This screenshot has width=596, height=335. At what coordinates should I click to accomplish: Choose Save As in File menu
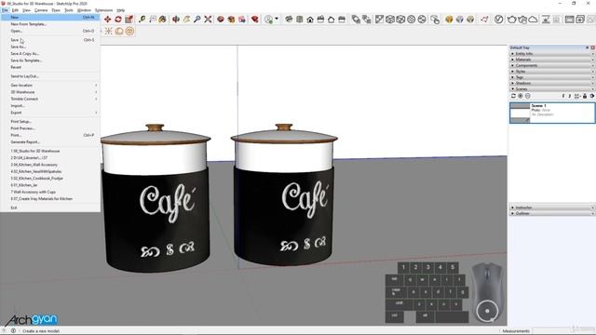pyautogui.click(x=50, y=47)
